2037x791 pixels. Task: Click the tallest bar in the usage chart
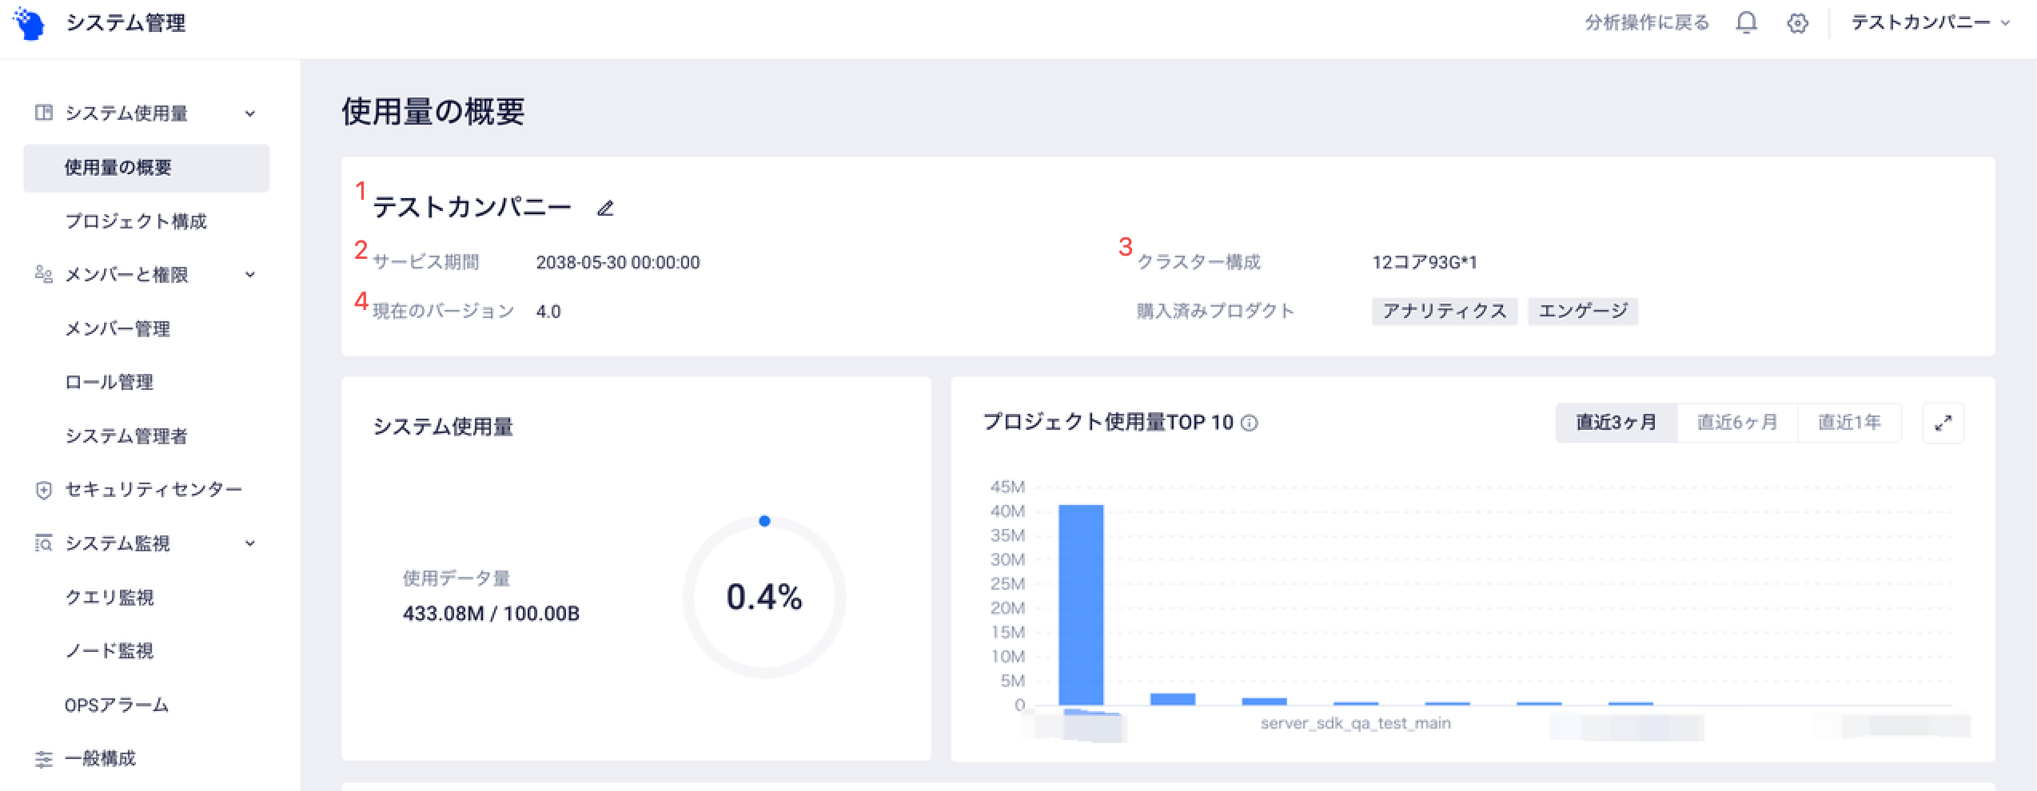tap(1081, 604)
